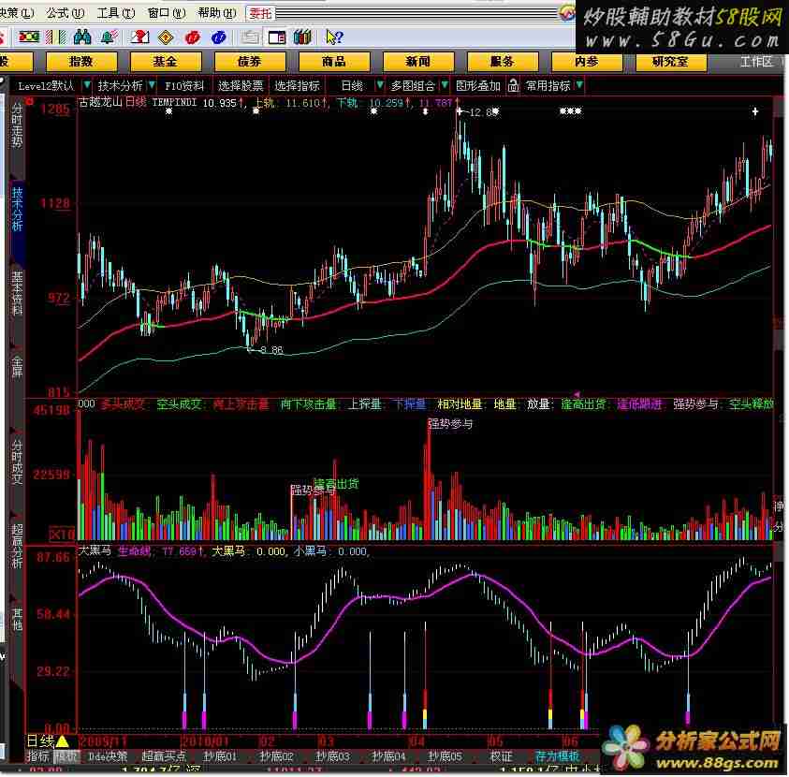
Task: Switch to 其他 side tab
Action: pyautogui.click(x=17, y=619)
